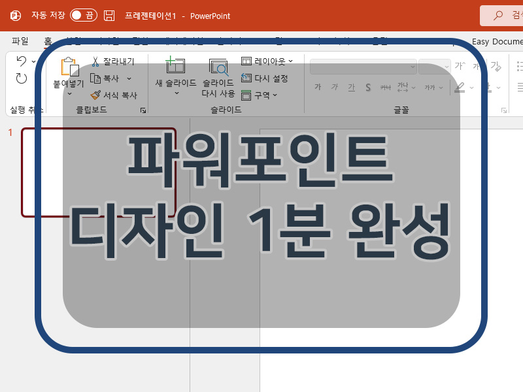Open the font color dropdown arrow

(498, 88)
